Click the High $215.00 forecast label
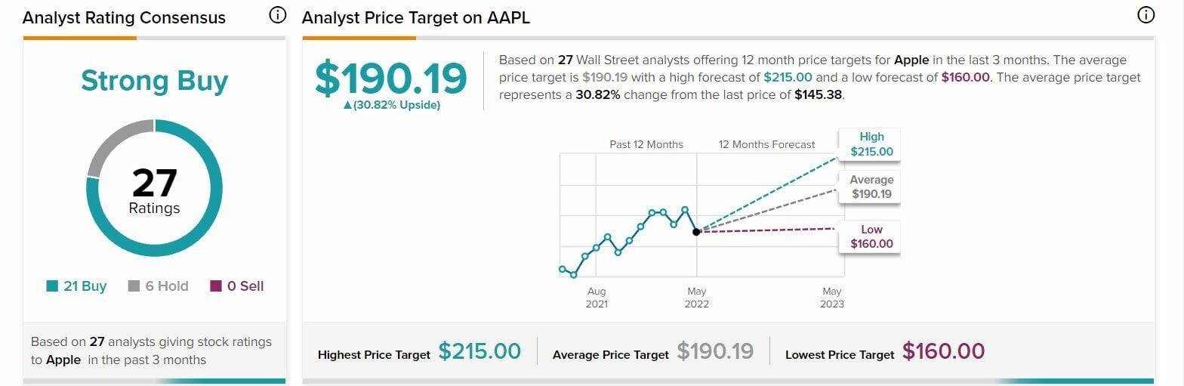Image resolution: width=1184 pixels, height=386 pixels. click(x=871, y=144)
